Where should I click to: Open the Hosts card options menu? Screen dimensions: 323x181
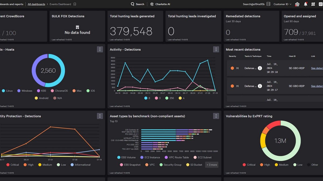[100, 49]
